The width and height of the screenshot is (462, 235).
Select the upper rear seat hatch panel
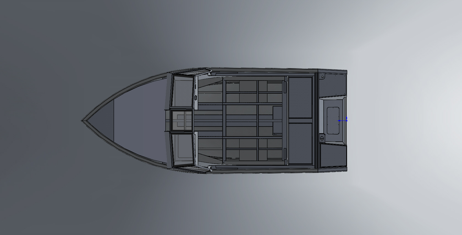[x=300, y=97]
